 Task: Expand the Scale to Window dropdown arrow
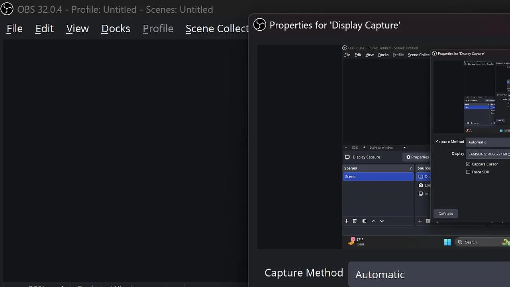[x=404, y=147]
